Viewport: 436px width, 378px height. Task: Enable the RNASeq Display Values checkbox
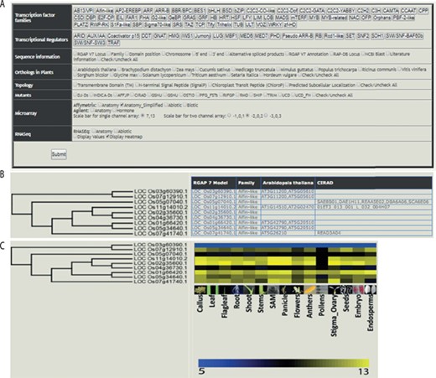coord(75,137)
